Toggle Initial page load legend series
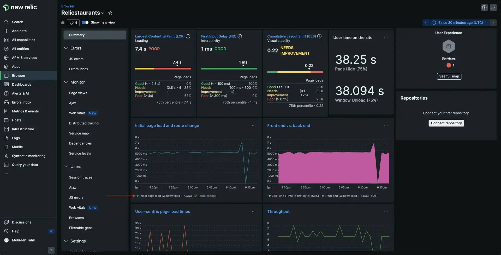Viewport: 501px width, 255px height. coord(164,196)
